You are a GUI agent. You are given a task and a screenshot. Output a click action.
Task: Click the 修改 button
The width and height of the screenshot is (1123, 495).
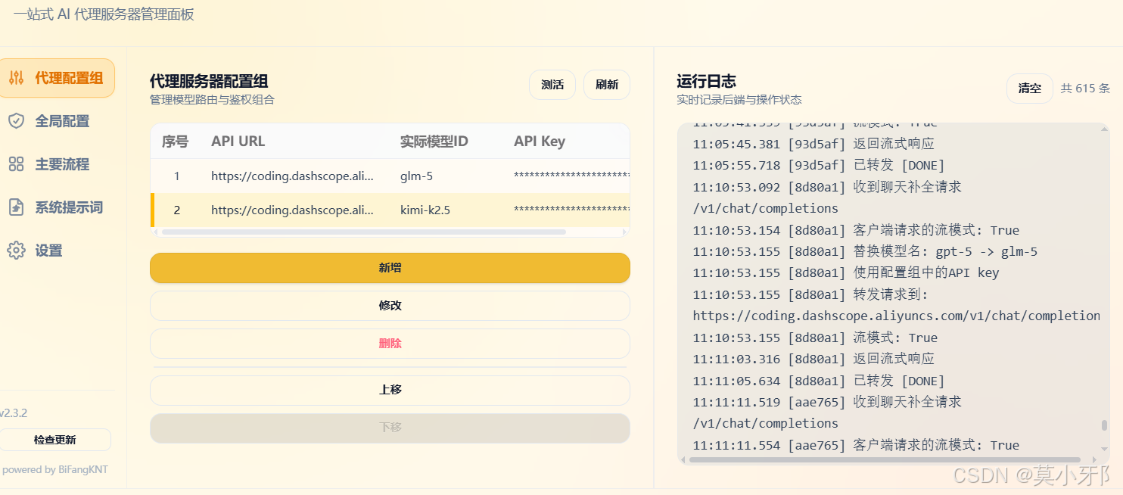click(390, 306)
